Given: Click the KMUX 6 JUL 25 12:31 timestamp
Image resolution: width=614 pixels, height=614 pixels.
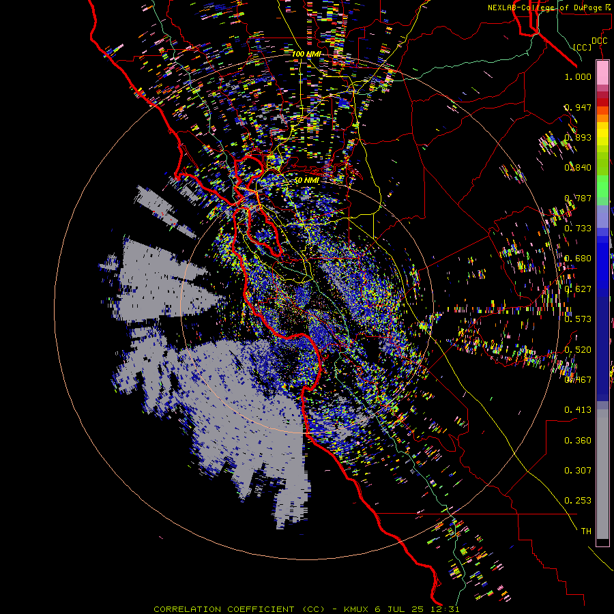Looking at the screenshot, I should (401, 609).
